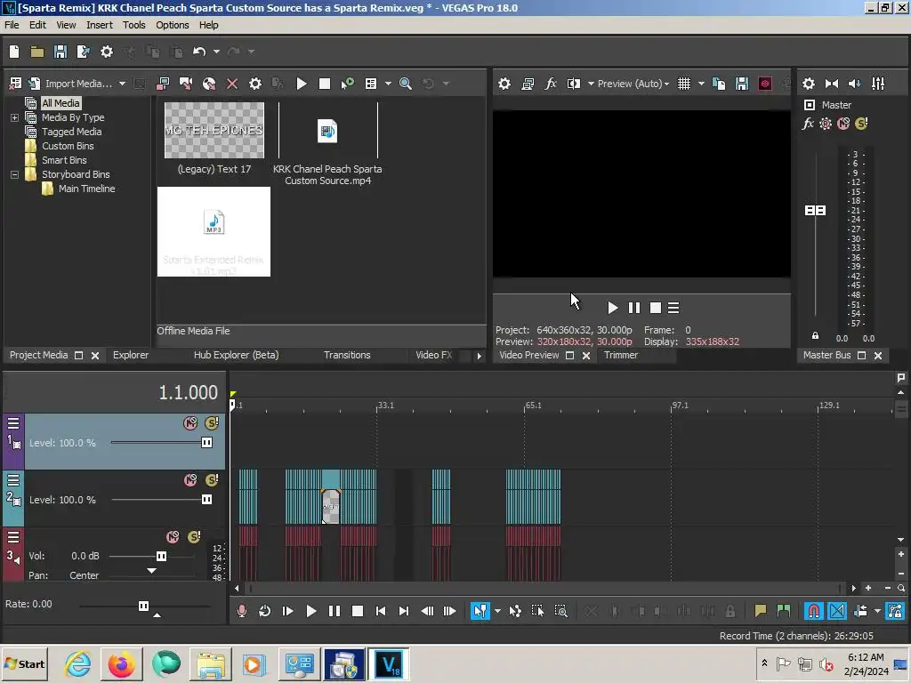Toggle Enable Snapping magnet icon
This screenshot has height=683, width=911.
[x=813, y=611]
